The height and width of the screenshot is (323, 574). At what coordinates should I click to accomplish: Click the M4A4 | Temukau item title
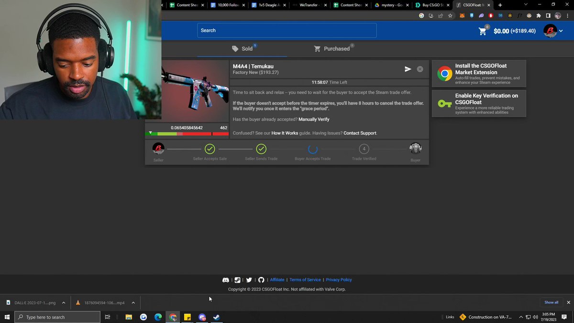(253, 67)
